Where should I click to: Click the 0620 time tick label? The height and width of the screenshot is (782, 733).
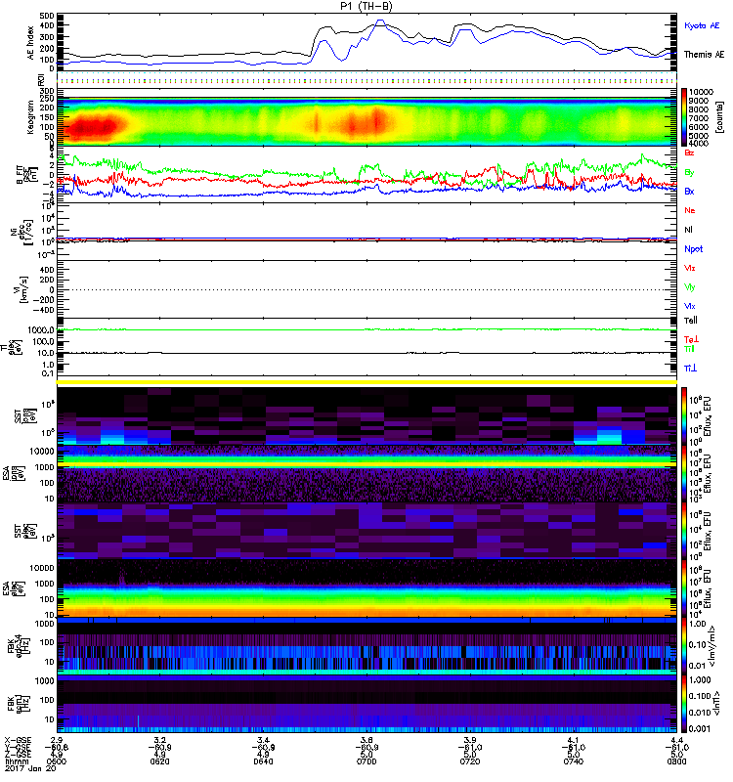point(159,761)
